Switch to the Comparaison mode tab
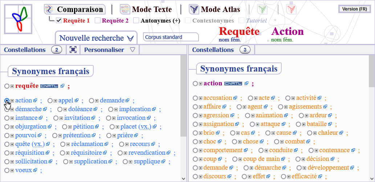Image resolution: width=375 pixels, height=182 pixels. pyautogui.click(x=75, y=9)
